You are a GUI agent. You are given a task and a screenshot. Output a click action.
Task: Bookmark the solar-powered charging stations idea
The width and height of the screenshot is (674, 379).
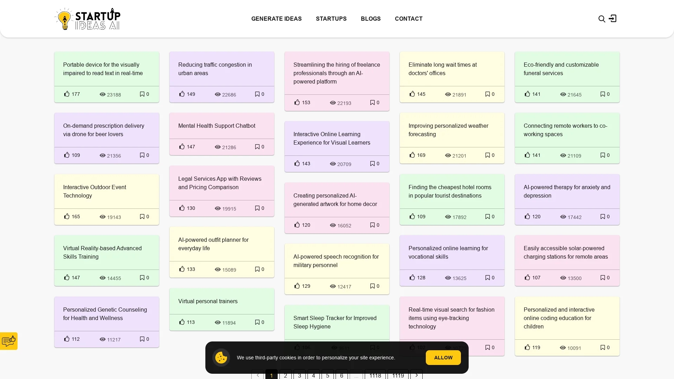click(x=603, y=278)
